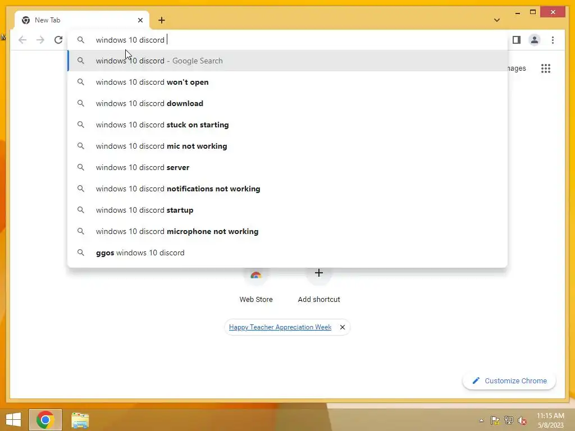Open the profile avatar menu
575x431 pixels.
(535, 40)
